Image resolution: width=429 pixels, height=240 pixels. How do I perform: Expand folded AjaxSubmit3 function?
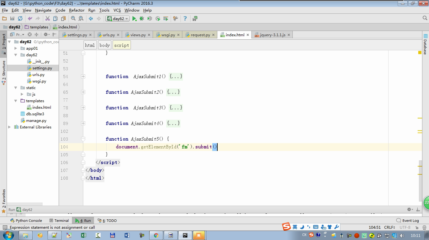coord(83,107)
